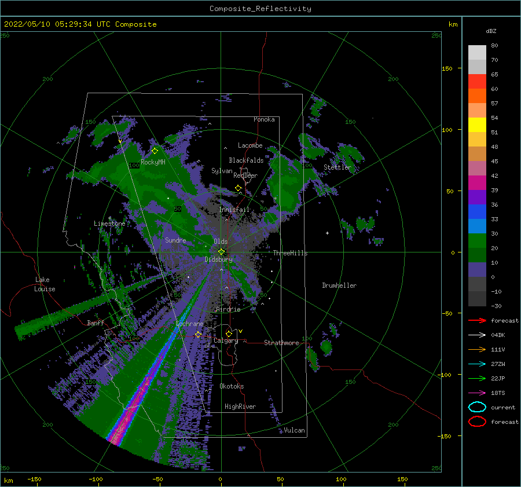
Task: Pick the orange 60 dBZ legend swatch
Action: (477, 96)
